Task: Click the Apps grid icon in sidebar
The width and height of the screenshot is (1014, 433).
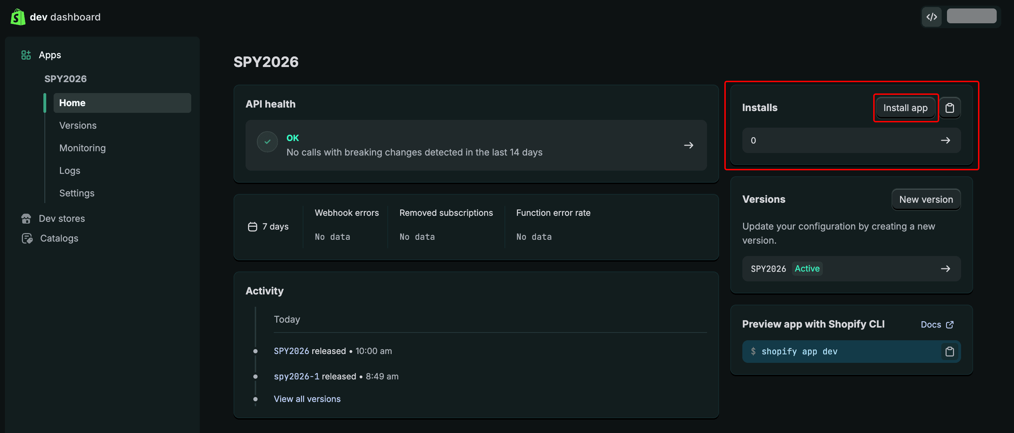Action: tap(26, 55)
